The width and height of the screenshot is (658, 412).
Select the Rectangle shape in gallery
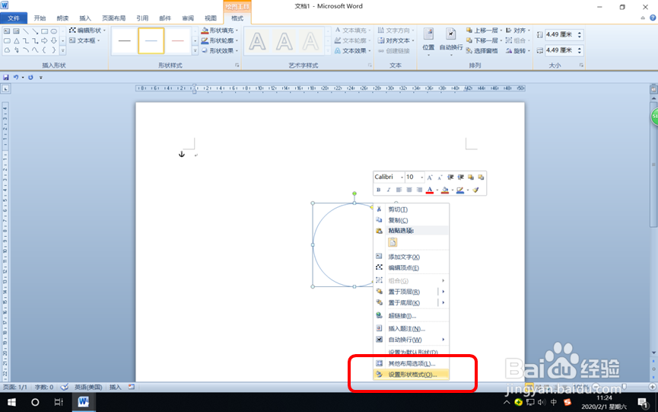click(x=44, y=31)
